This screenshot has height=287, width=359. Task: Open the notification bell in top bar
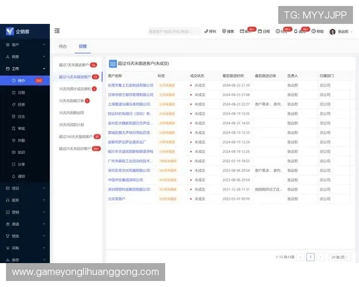click(296, 31)
